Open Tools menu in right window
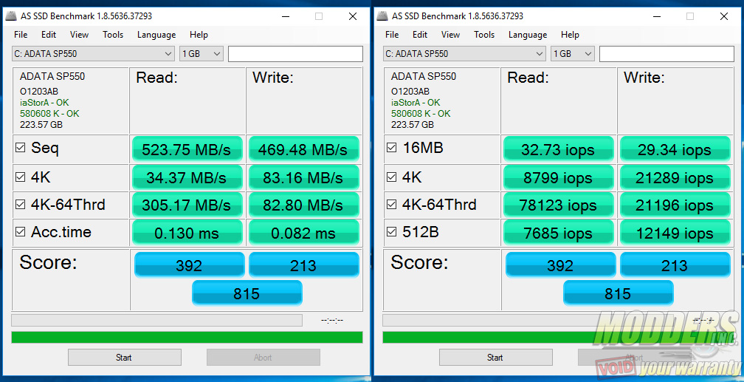This screenshot has height=382, width=744. click(484, 35)
